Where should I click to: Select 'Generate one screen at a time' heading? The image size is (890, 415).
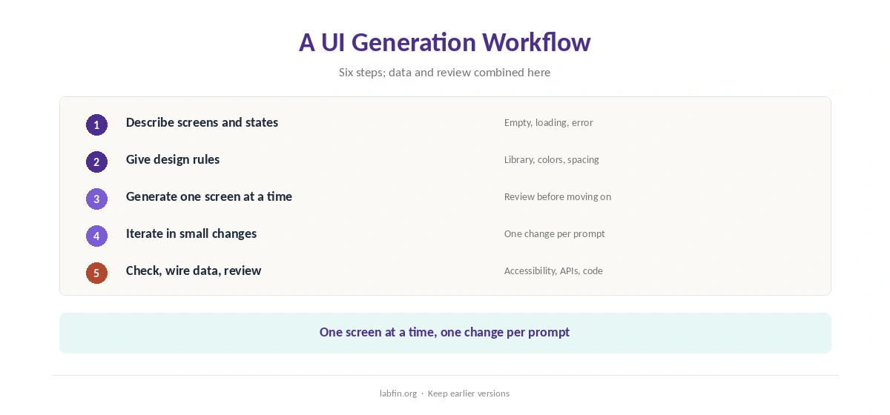(209, 196)
